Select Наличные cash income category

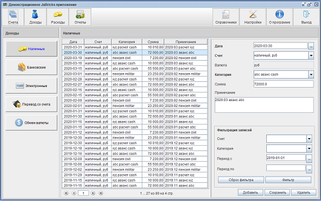point(32,49)
